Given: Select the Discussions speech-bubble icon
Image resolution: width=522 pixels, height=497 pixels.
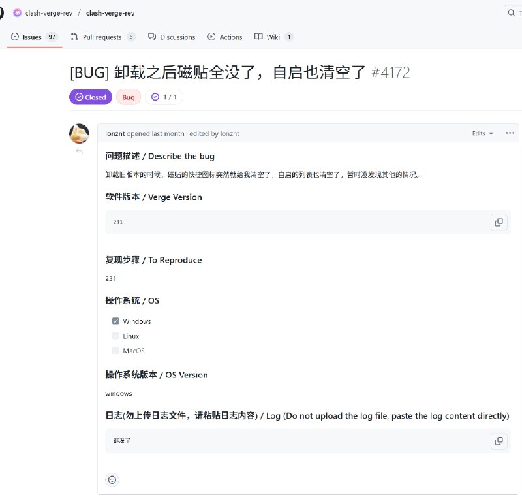Looking at the screenshot, I should pos(153,37).
